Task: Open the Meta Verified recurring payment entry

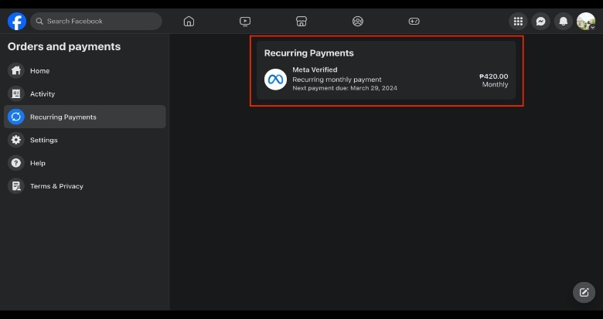Action: [x=386, y=80]
